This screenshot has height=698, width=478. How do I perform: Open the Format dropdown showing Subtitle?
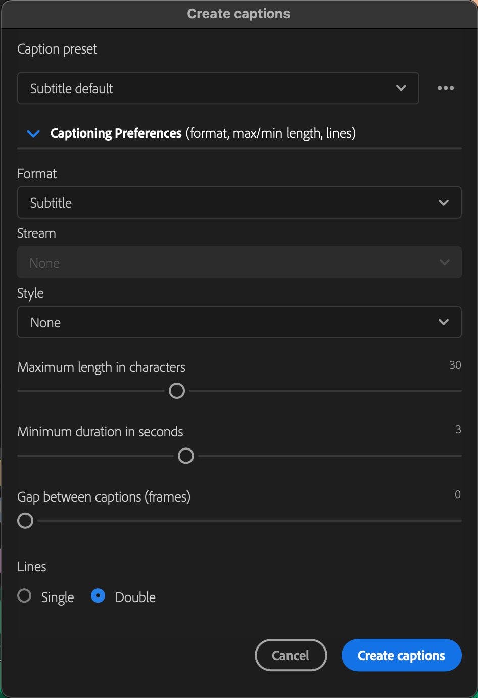pyautogui.click(x=239, y=203)
